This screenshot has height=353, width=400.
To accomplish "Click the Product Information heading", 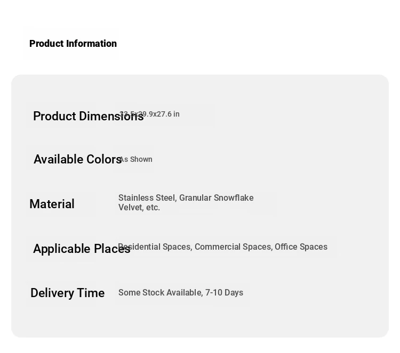I will [x=73, y=44].
